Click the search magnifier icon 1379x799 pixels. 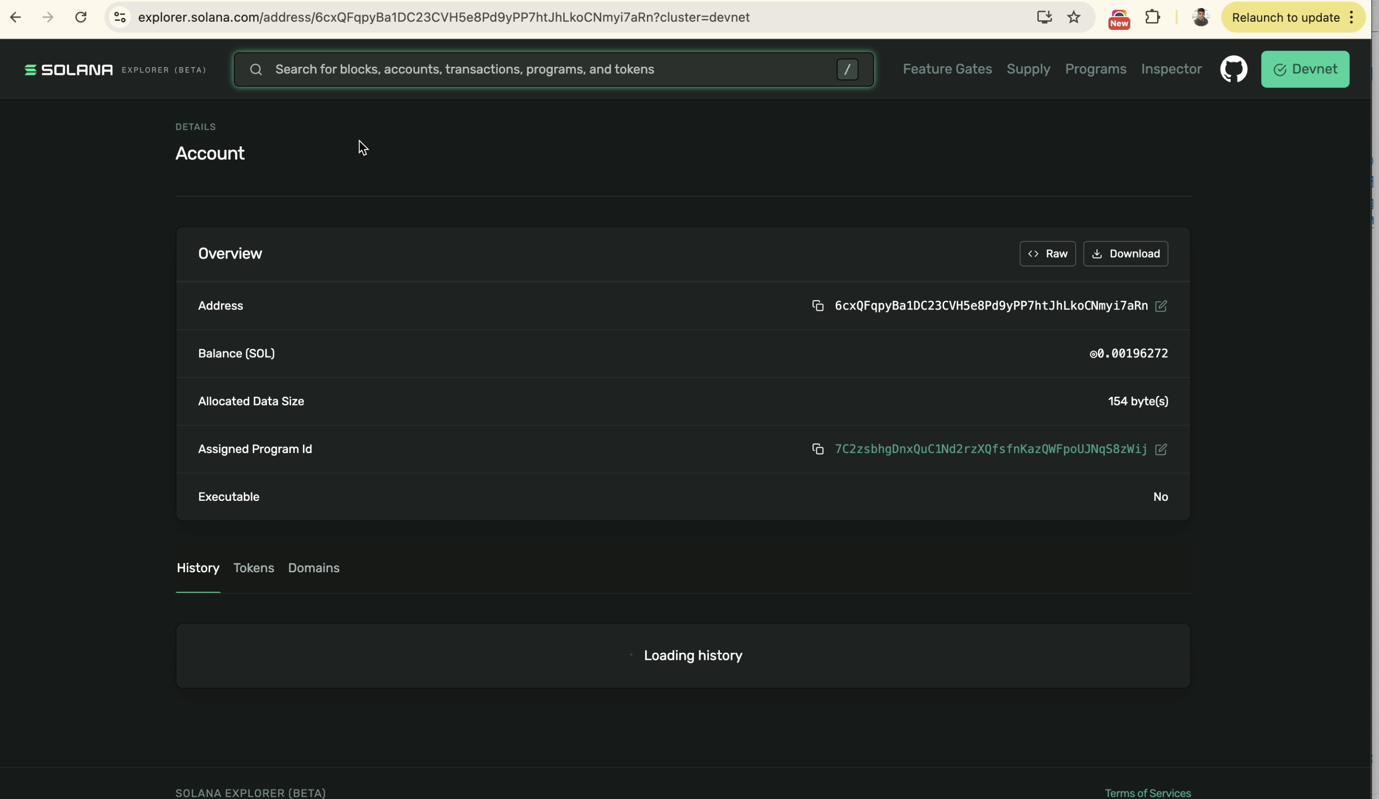[256, 70]
